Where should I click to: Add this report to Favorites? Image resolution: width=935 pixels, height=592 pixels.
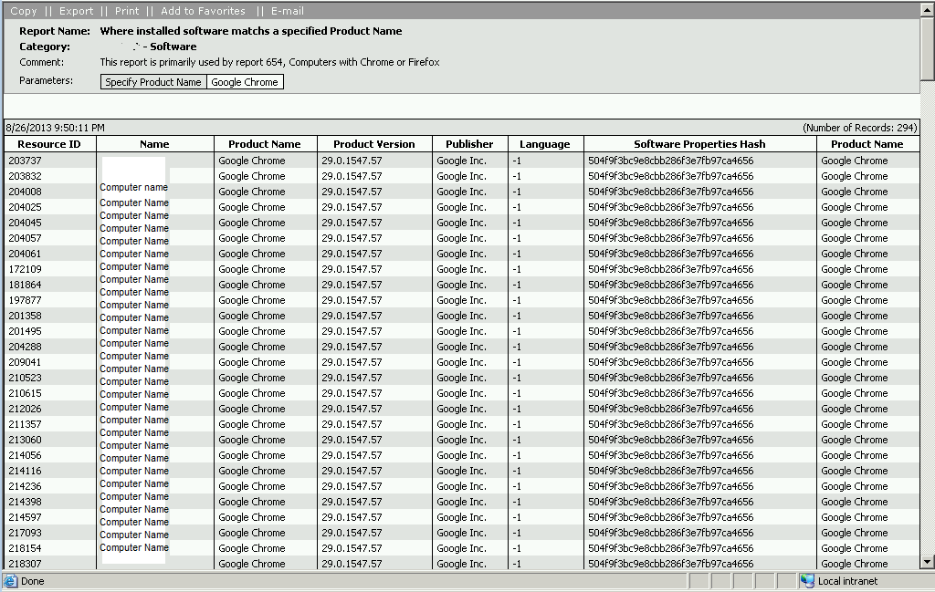click(203, 11)
